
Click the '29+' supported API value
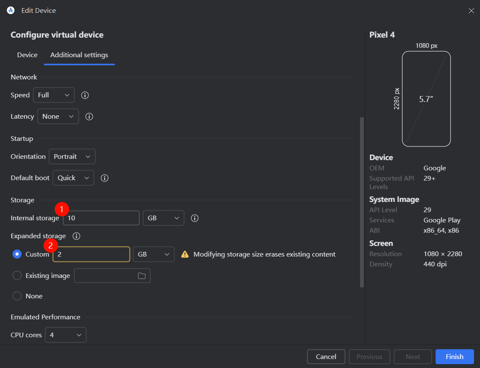click(430, 178)
